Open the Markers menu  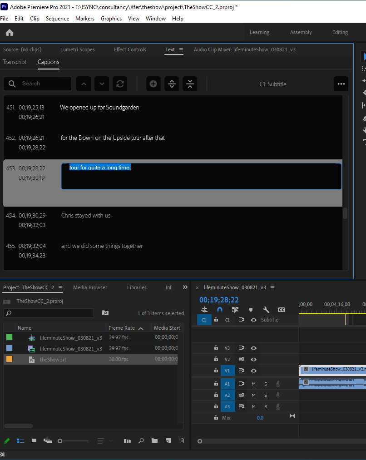pos(85,19)
